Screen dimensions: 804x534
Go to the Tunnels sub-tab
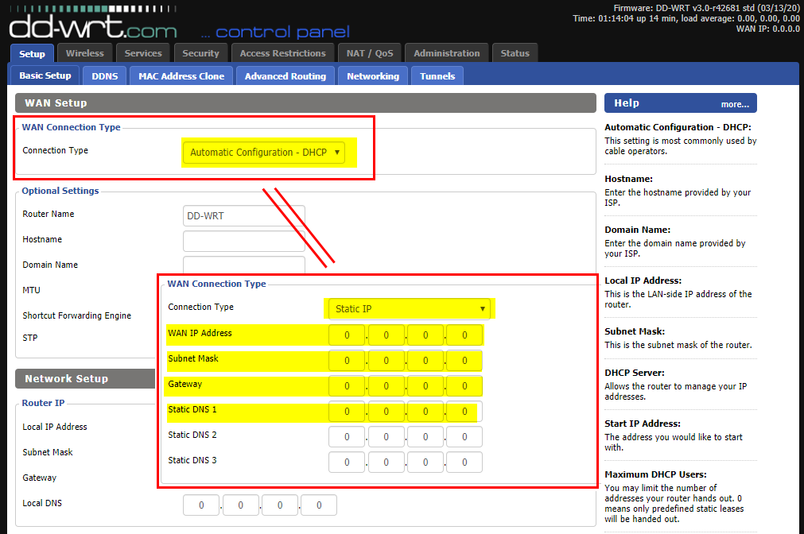click(437, 75)
